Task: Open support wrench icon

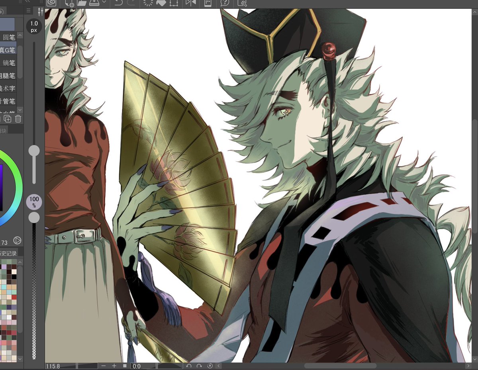Action: 242,3
